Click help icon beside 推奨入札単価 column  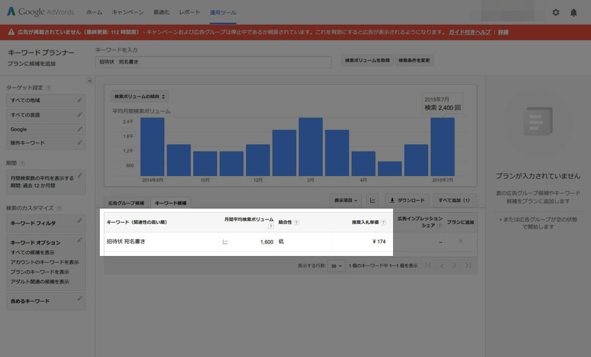click(x=383, y=222)
